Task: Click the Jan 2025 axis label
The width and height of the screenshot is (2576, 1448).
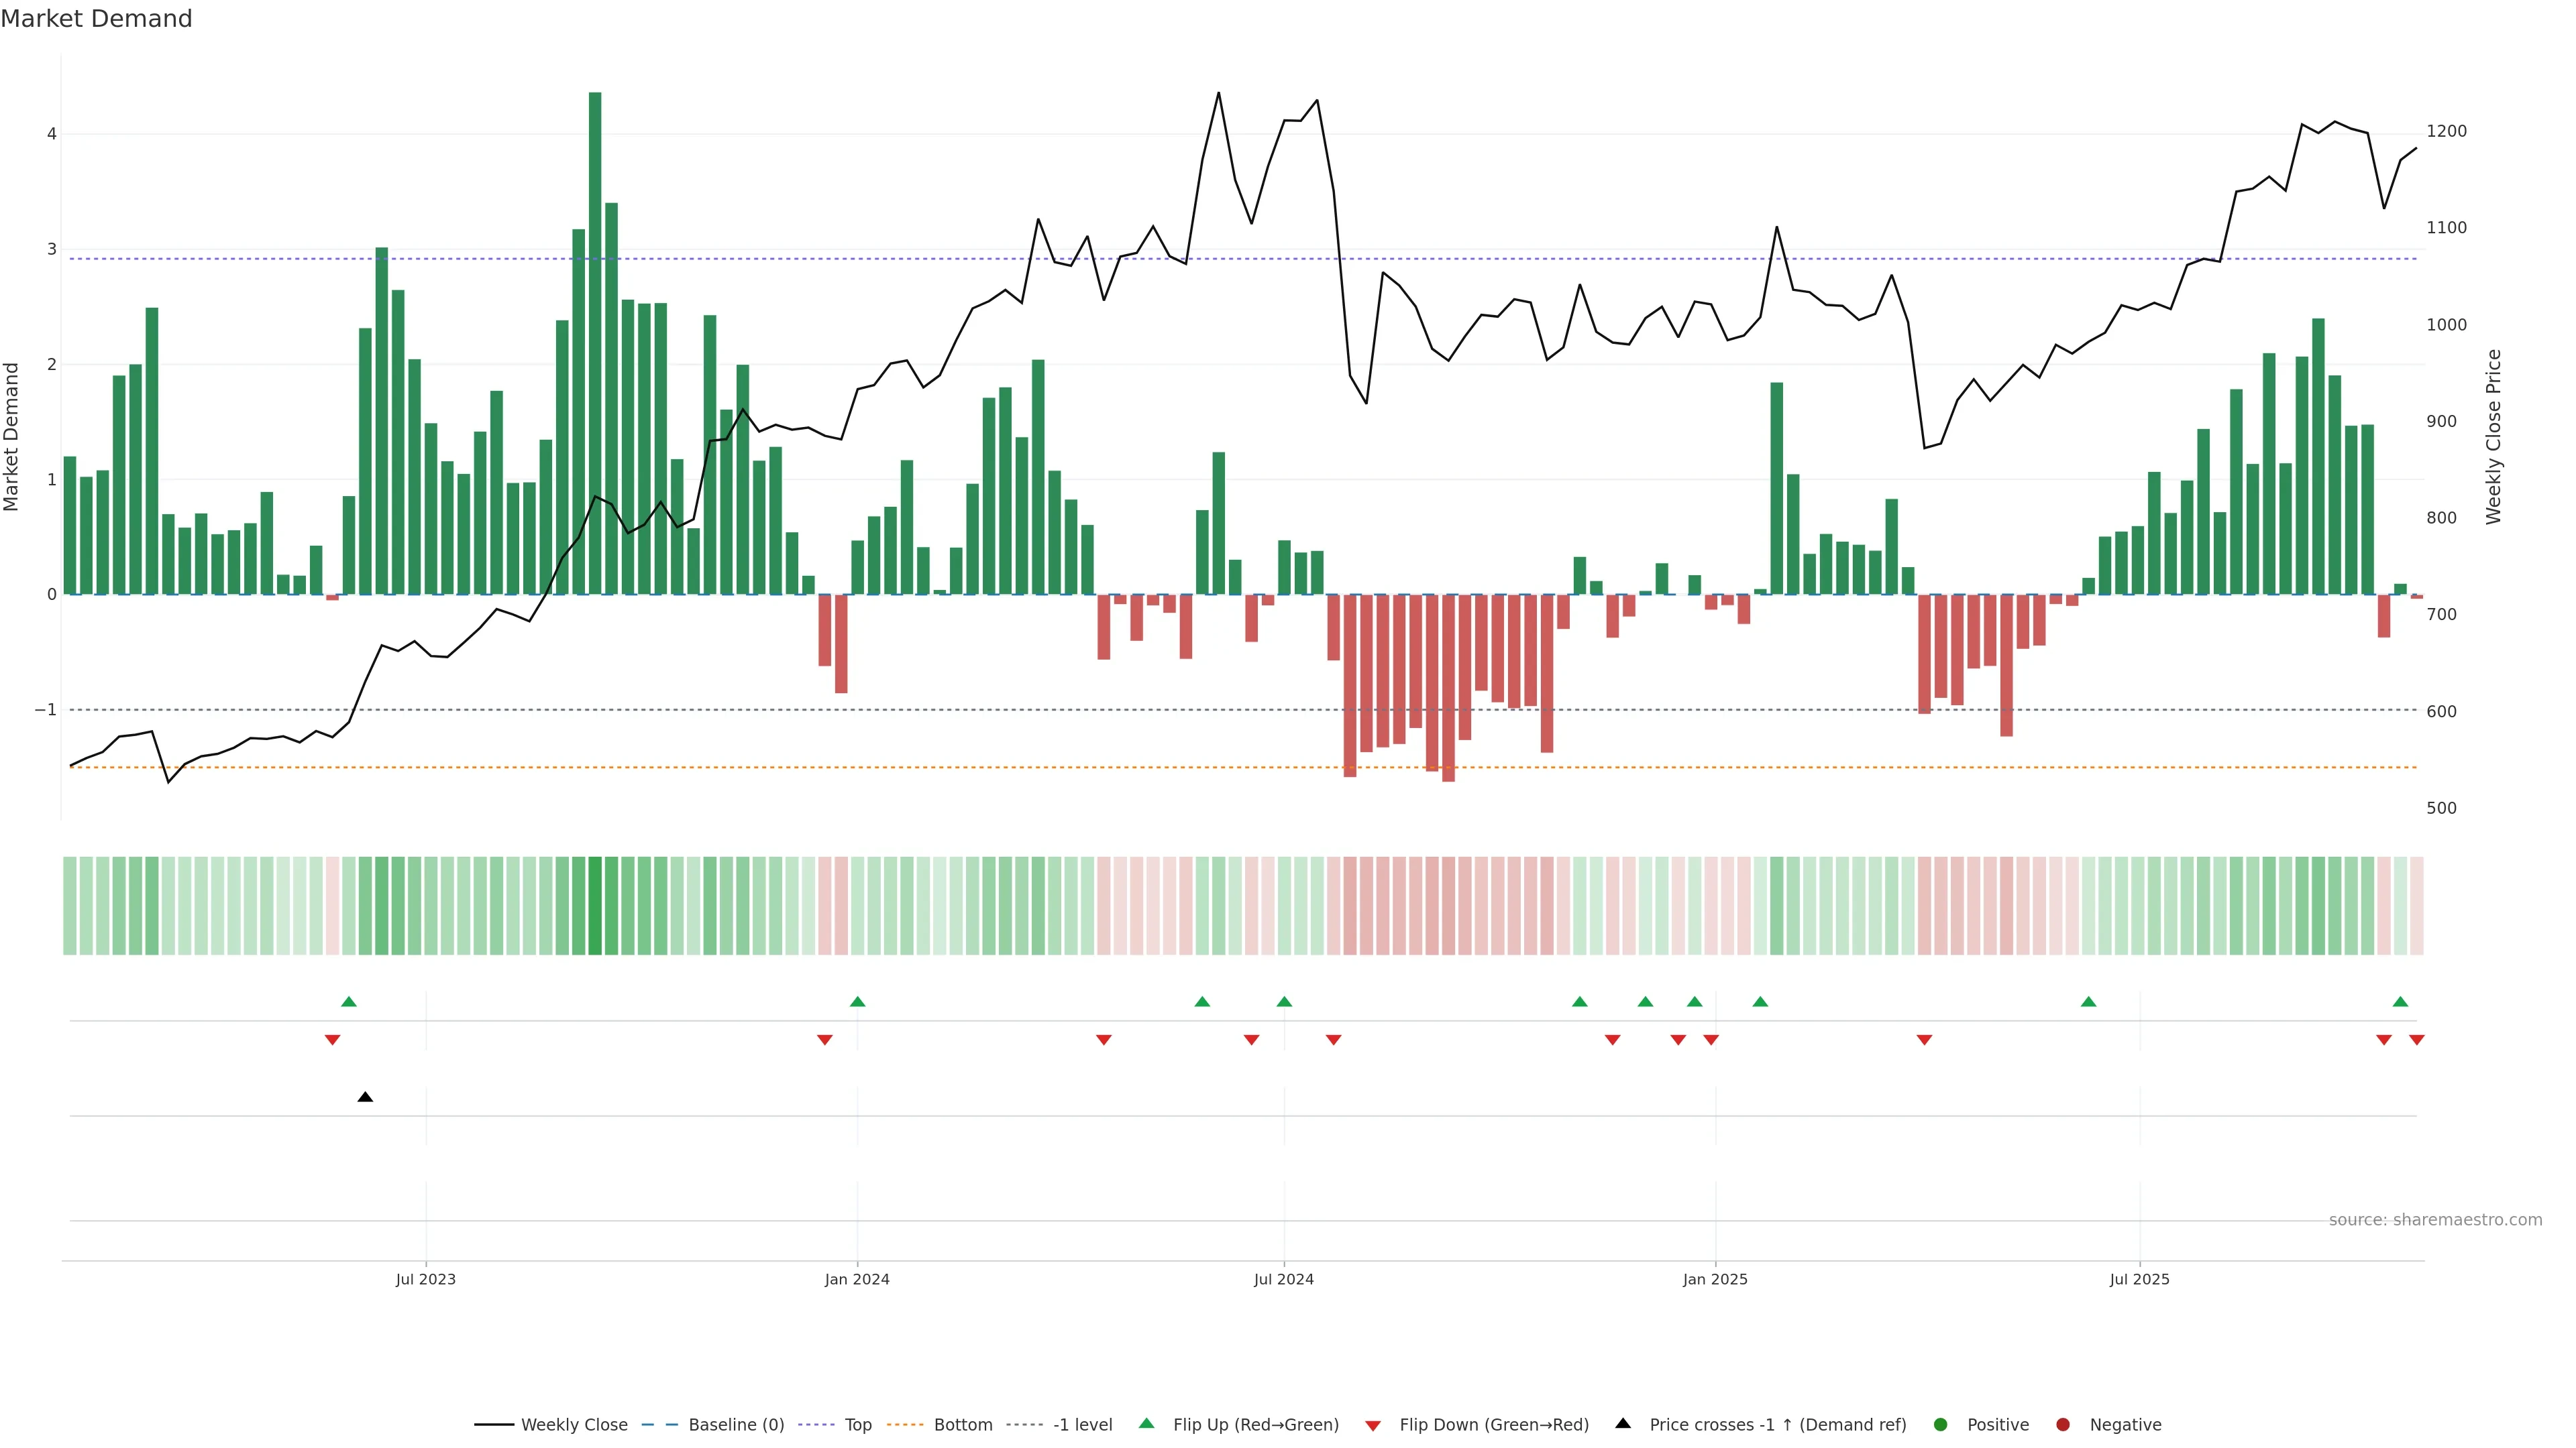Action: tap(1715, 1279)
